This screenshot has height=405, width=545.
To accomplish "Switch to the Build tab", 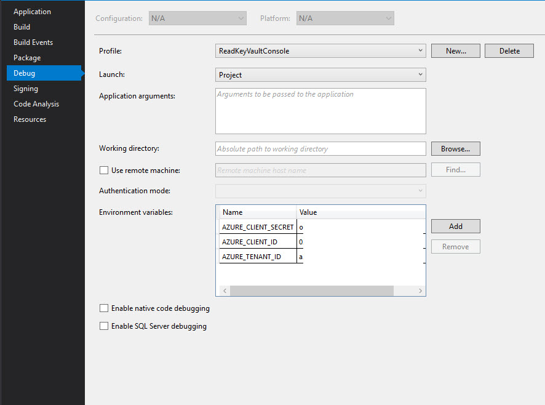I will (22, 27).
